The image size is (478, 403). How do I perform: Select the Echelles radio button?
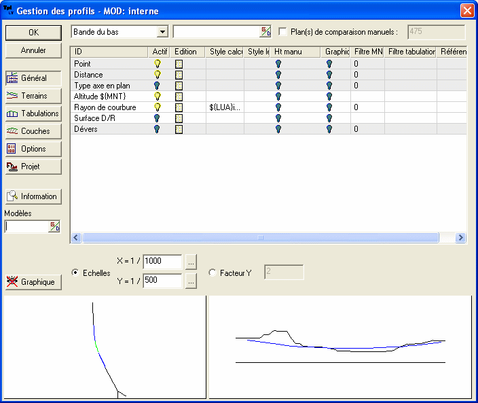pyautogui.click(x=75, y=273)
